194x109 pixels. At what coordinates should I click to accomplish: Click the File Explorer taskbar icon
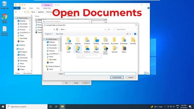pos(62,107)
